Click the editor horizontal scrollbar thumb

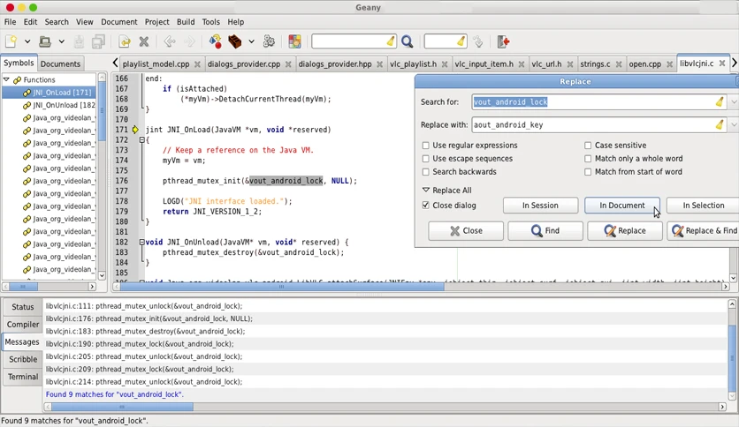(281, 287)
